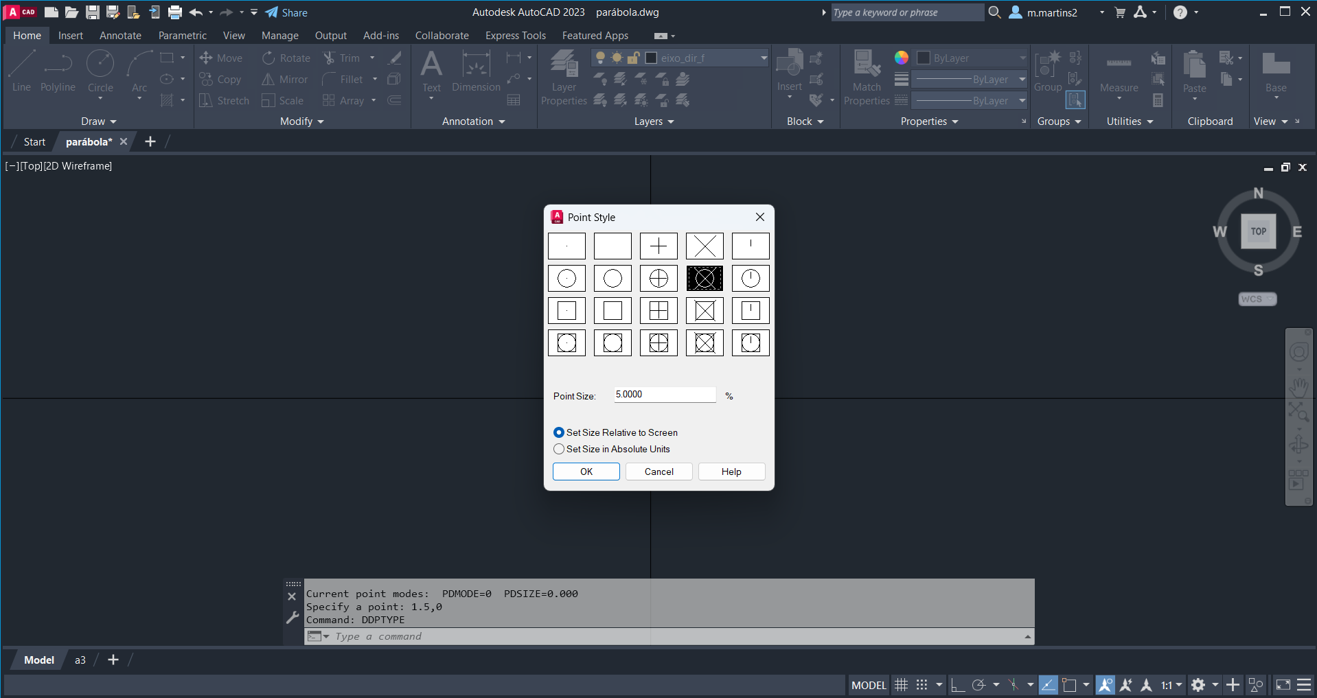Image resolution: width=1317 pixels, height=698 pixels.
Task: Activate the Circle tool
Action: pos(100,71)
